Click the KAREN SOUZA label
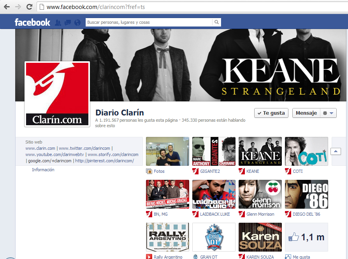348x259 pixels. [x=260, y=257]
